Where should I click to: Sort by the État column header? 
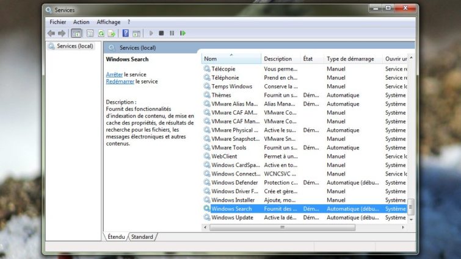(x=312, y=59)
